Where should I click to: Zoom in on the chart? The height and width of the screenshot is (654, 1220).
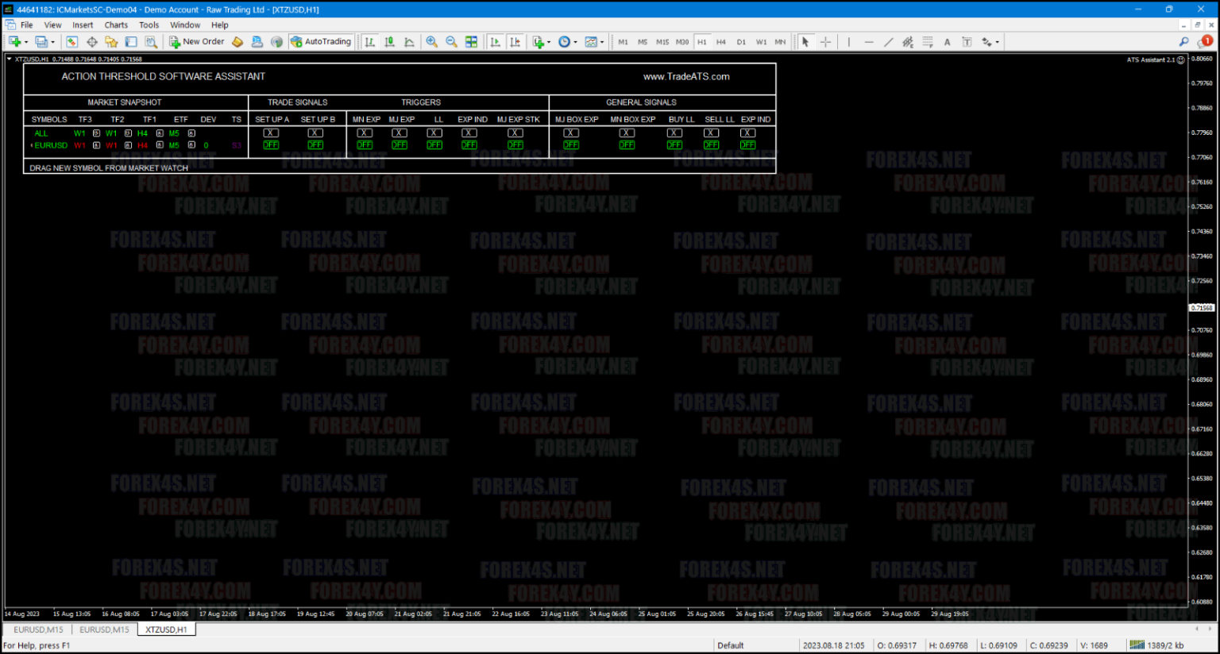click(x=432, y=42)
